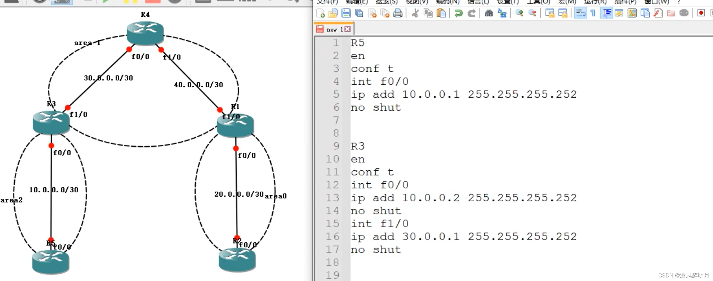The image size is (713, 281).
Task: Click R4's f0/0 interface label
Action: (x=140, y=57)
